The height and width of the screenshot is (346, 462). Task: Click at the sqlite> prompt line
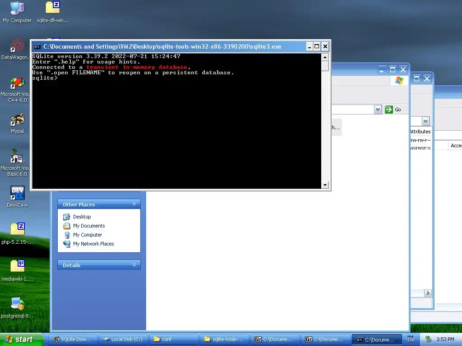pos(45,78)
